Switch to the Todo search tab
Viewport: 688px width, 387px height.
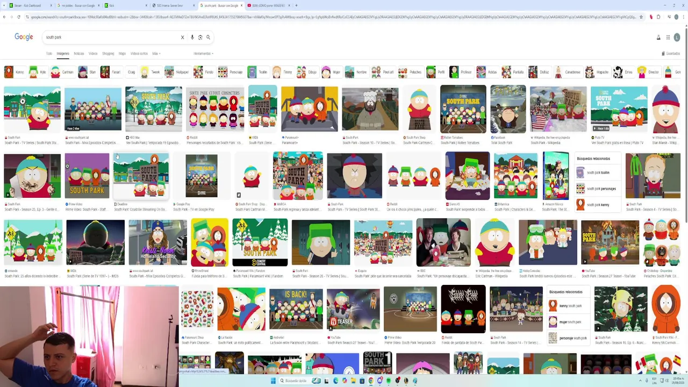click(49, 53)
